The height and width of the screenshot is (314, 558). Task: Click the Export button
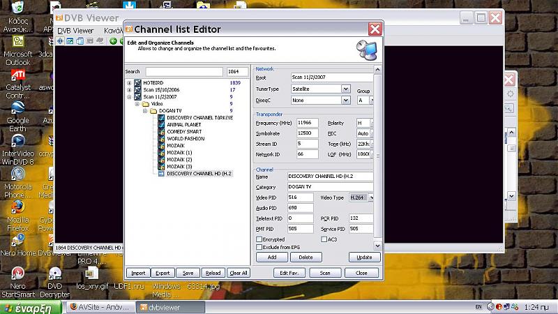[x=163, y=273]
